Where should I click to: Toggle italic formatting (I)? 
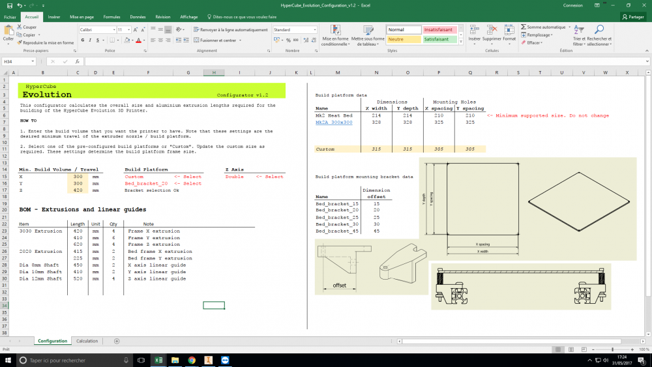89,40
